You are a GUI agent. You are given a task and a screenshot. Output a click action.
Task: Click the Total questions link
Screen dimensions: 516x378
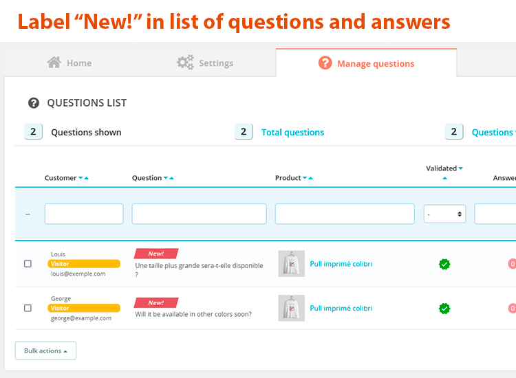point(292,133)
